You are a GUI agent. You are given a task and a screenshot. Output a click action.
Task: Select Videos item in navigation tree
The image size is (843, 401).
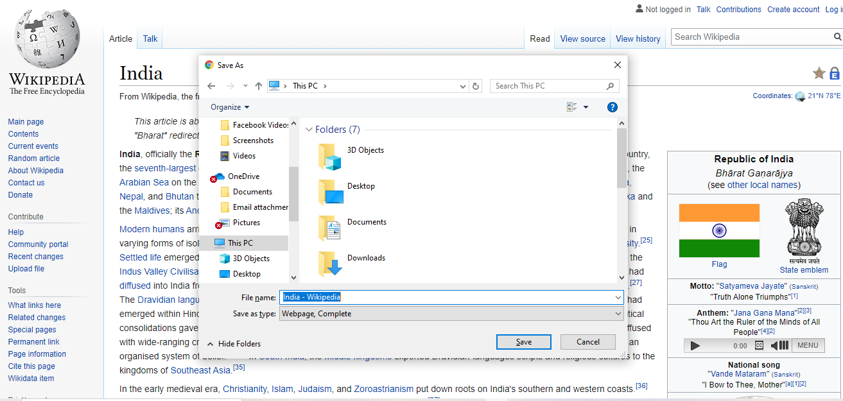(238, 156)
